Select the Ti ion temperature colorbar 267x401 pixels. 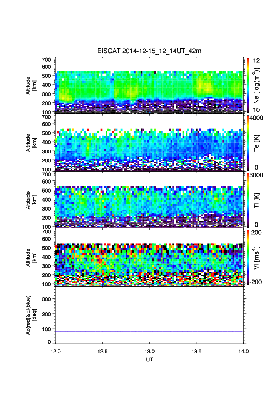click(x=248, y=200)
